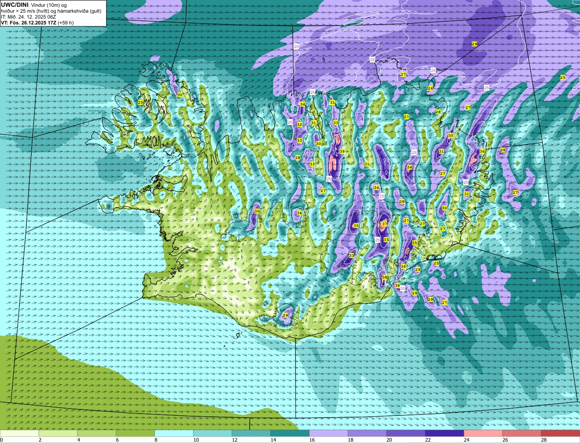
Task: Select the legend swatch between 14 and 16
Action: click(290, 433)
